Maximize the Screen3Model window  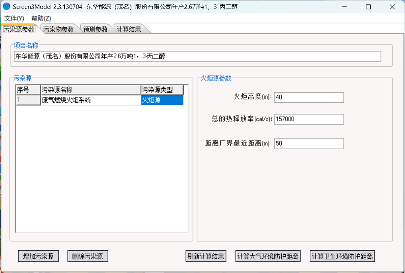369,6
